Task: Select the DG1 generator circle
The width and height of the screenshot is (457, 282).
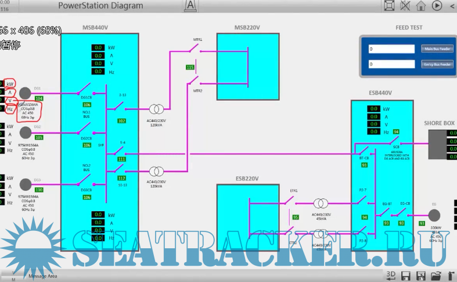Action: 25,93
